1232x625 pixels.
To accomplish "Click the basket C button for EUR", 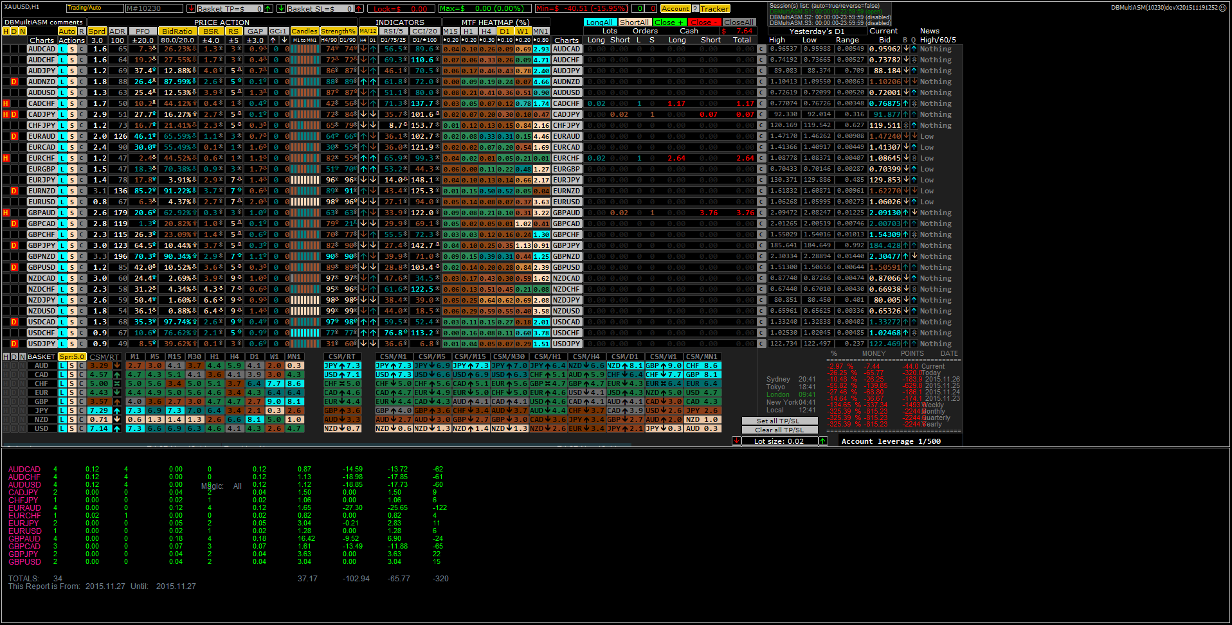I will (x=82, y=392).
